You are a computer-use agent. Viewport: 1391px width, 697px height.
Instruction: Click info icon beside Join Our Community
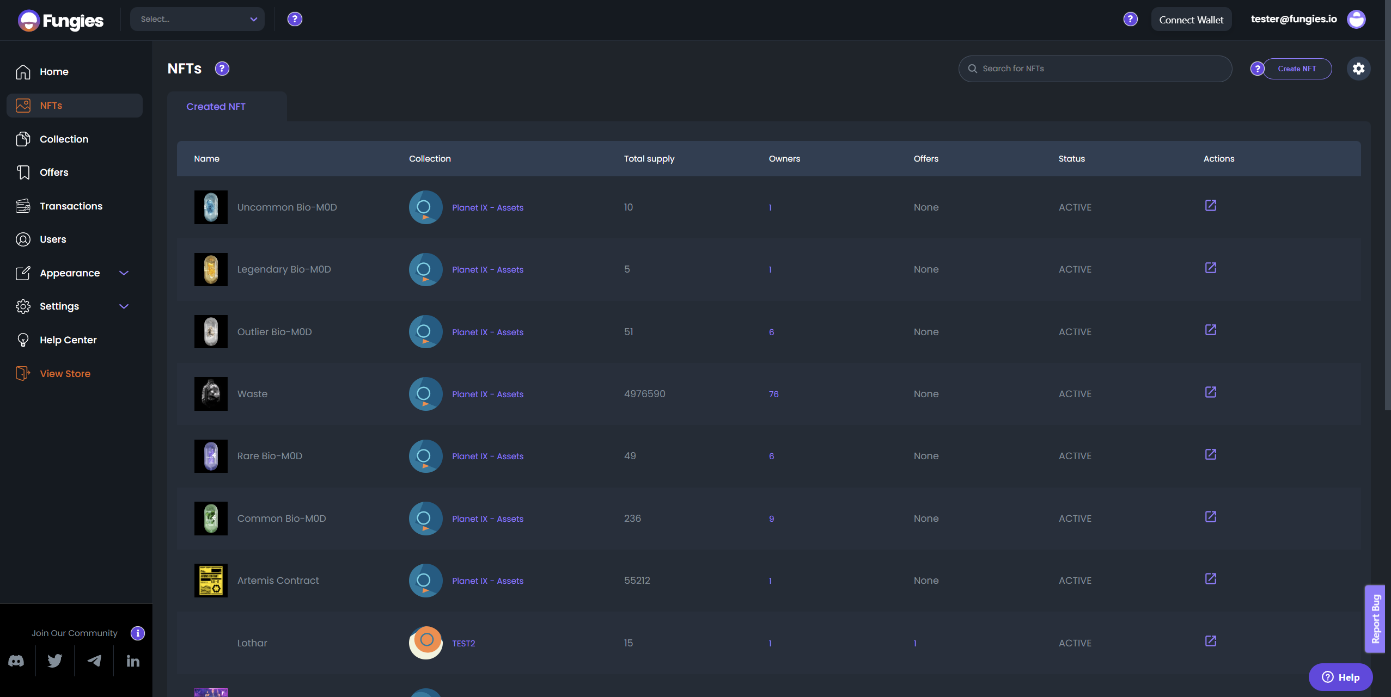(x=138, y=633)
